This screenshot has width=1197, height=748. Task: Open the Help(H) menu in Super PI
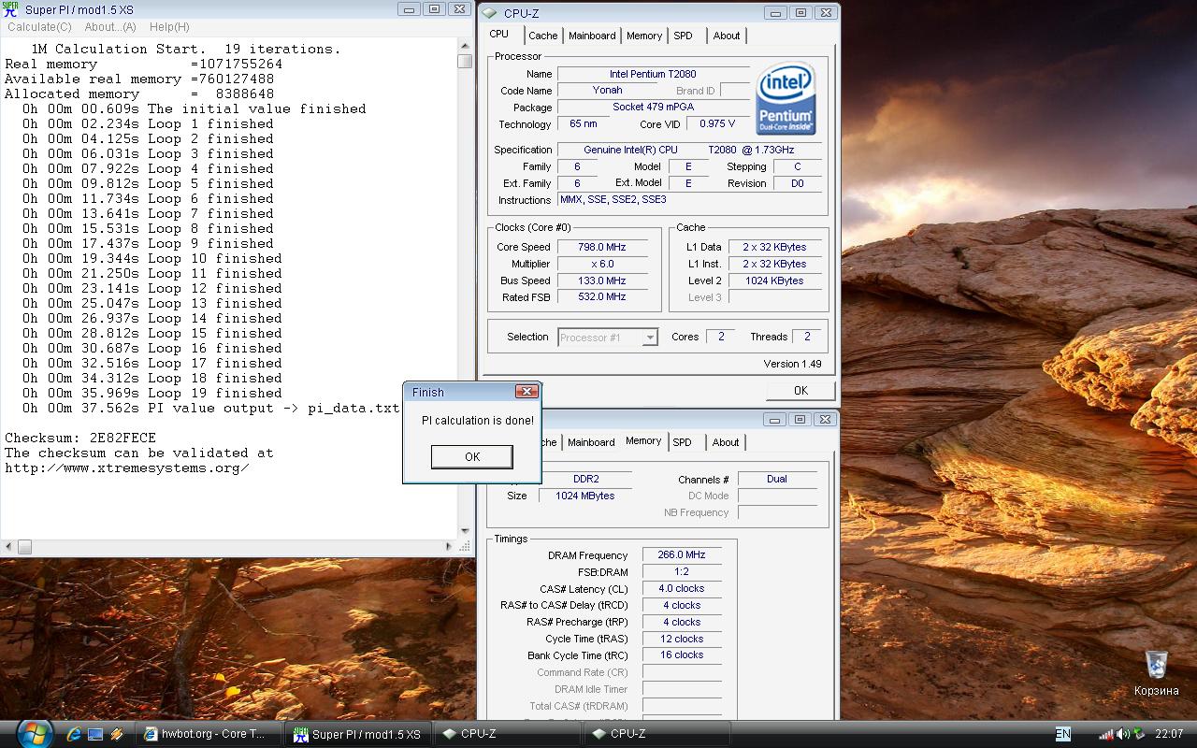pyautogui.click(x=169, y=27)
